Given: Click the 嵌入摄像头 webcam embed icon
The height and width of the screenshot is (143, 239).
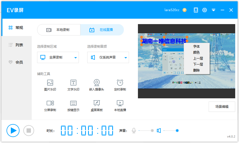Looking at the screenshot, I should click(x=96, y=83).
